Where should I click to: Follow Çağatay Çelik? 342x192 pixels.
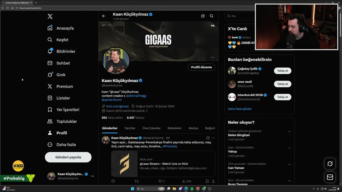click(282, 71)
